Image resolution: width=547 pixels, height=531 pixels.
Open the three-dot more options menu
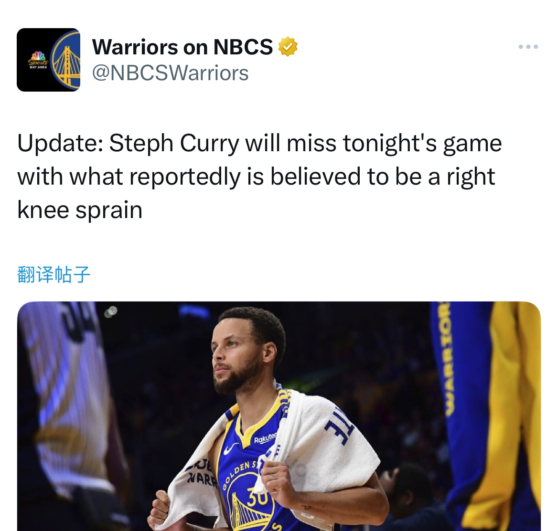click(528, 46)
